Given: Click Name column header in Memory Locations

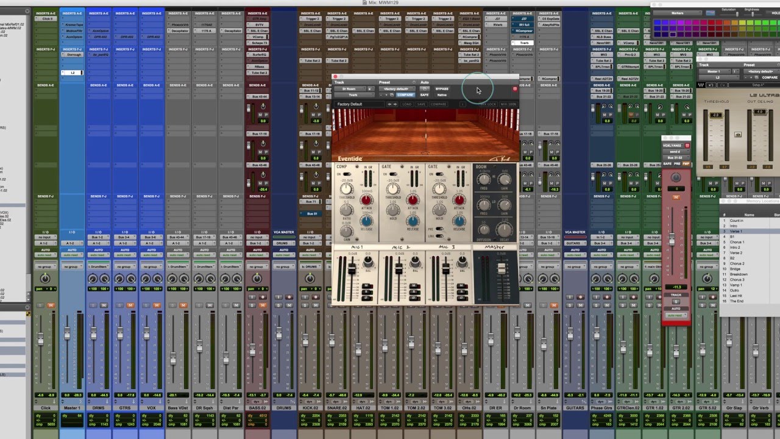Looking at the screenshot, I should (750, 215).
